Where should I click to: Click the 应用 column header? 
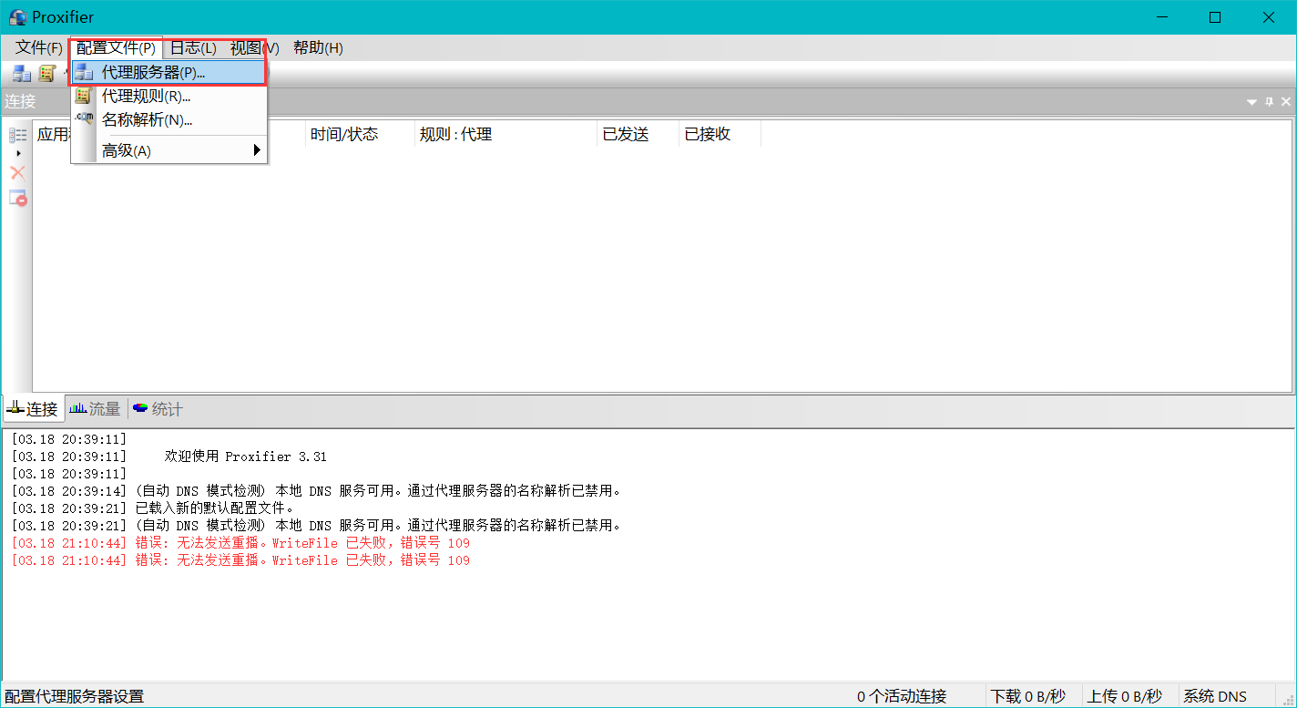tap(53, 134)
